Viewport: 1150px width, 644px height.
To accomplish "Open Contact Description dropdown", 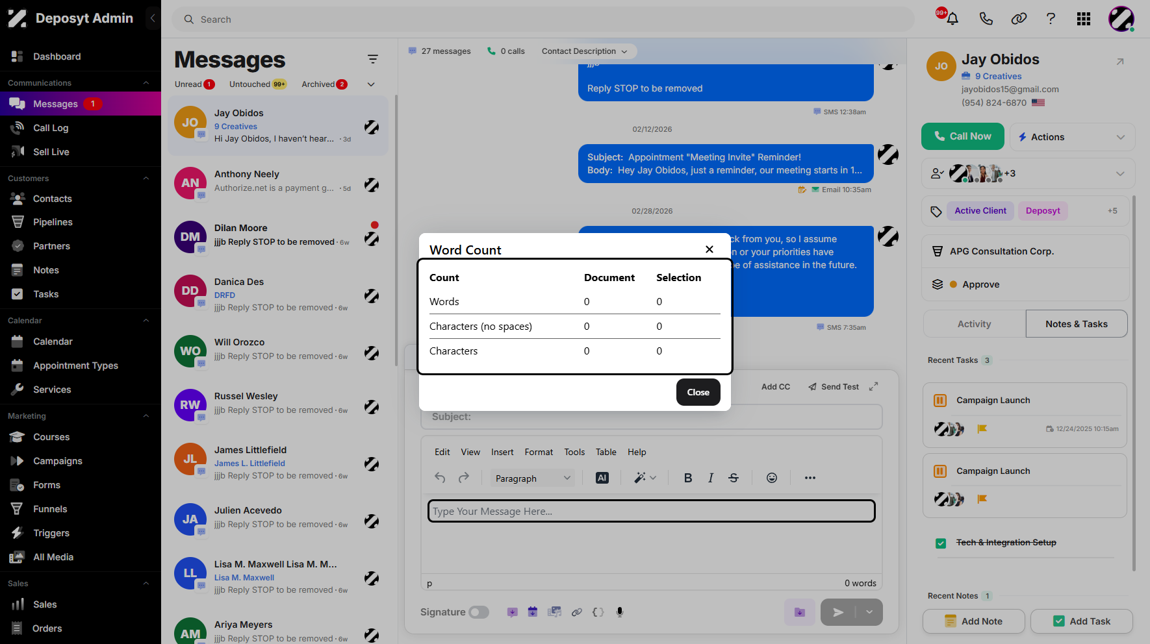I will tap(585, 51).
